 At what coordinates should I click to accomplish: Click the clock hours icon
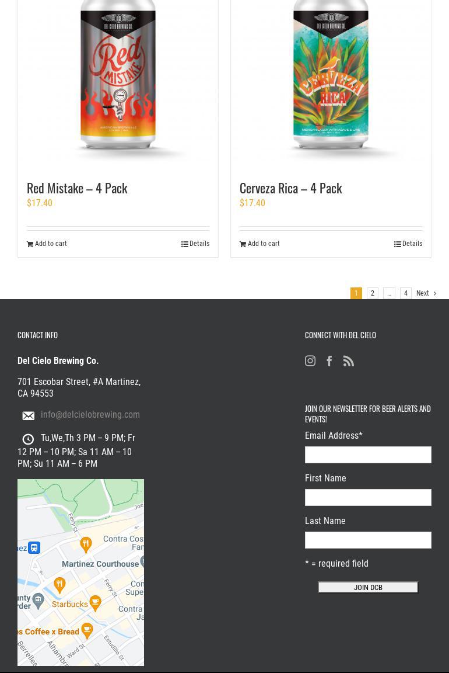28,439
